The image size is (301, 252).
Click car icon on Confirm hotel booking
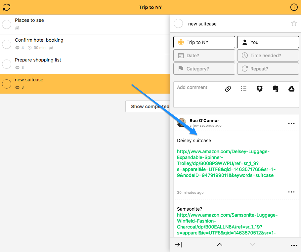(51, 48)
